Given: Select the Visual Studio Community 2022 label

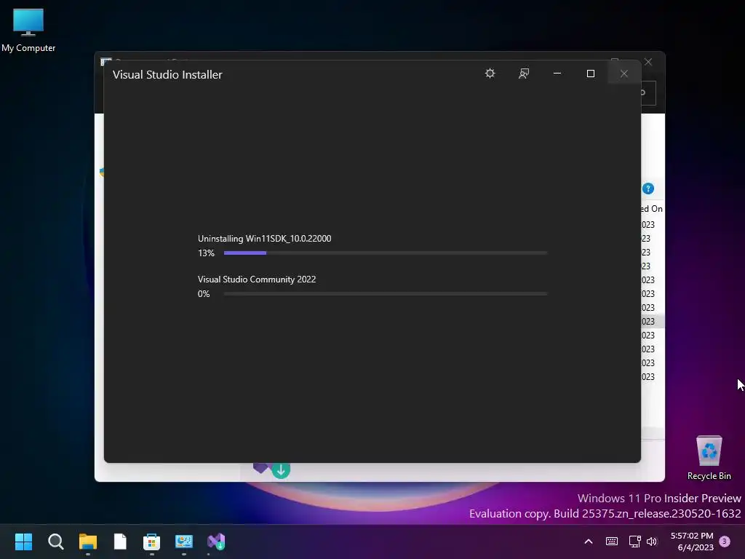Looking at the screenshot, I should (x=257, y=279).
